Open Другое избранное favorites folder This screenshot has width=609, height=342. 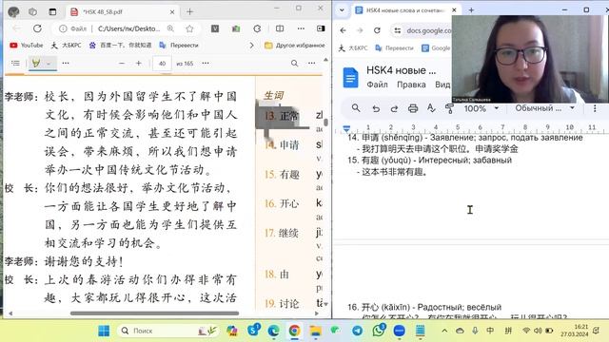295,46
